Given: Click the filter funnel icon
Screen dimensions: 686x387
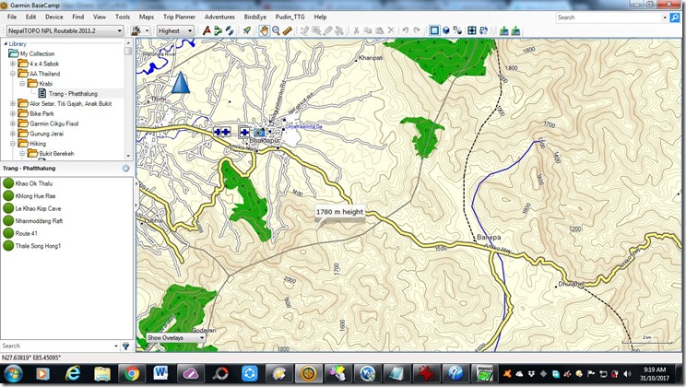Looking at the screenshot, I should pyautogui.click(x=126, y=346).
